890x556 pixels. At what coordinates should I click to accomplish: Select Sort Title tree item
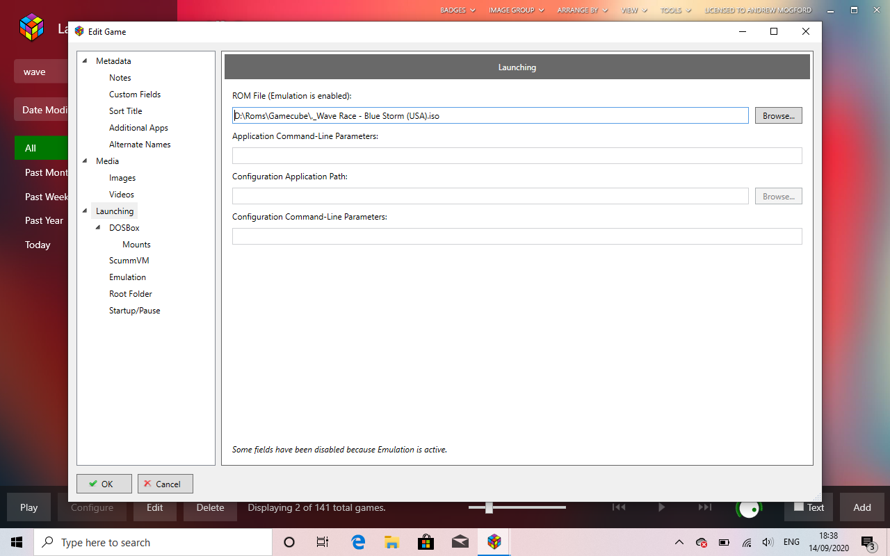tap(125, 111)
